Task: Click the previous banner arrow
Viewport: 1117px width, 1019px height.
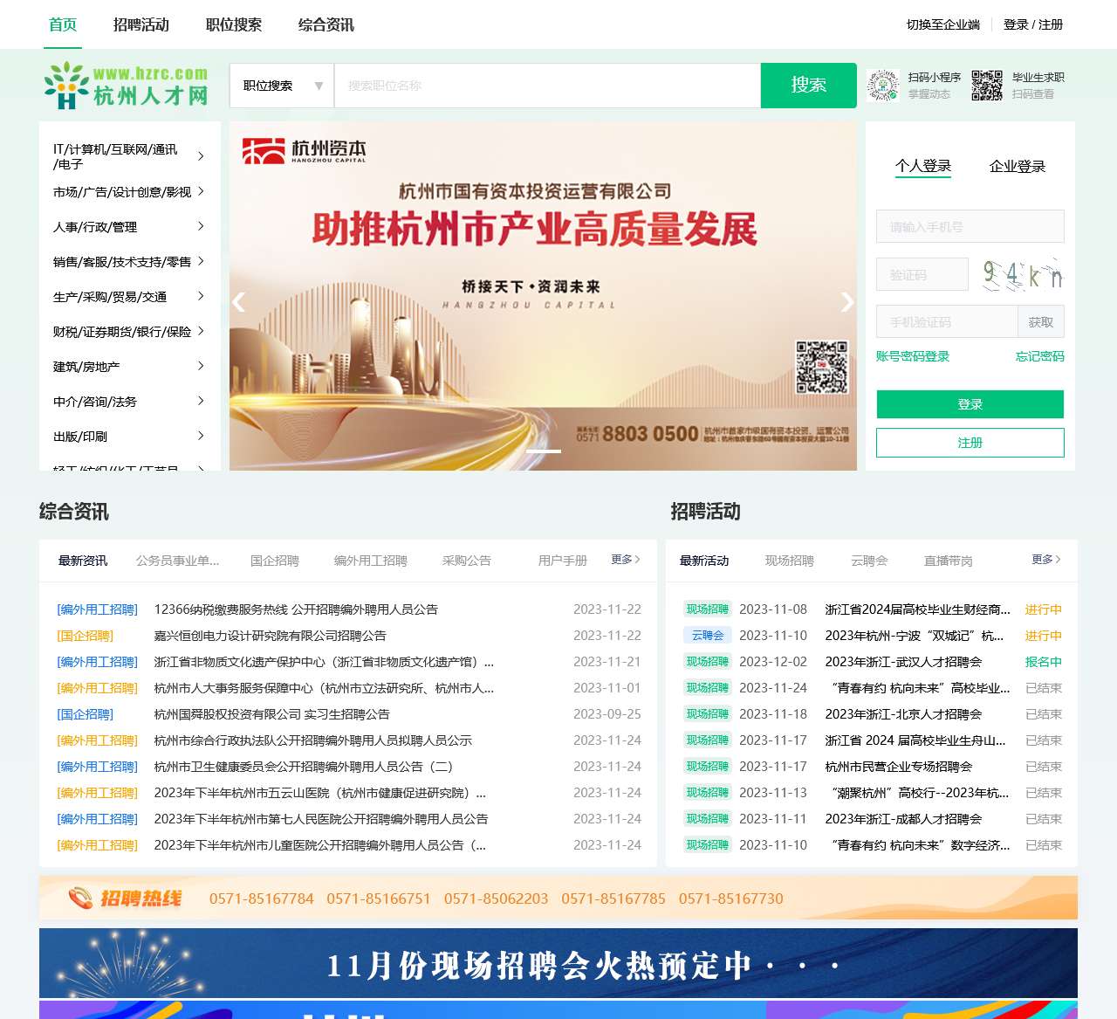Action: coord(238,302)
